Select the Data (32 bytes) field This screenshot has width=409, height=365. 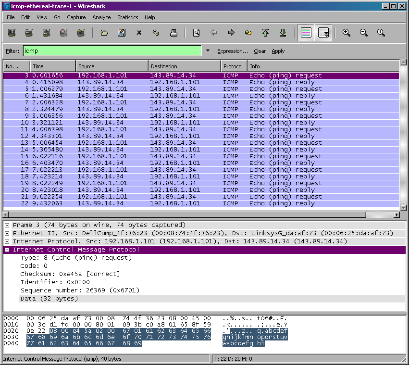49,299
